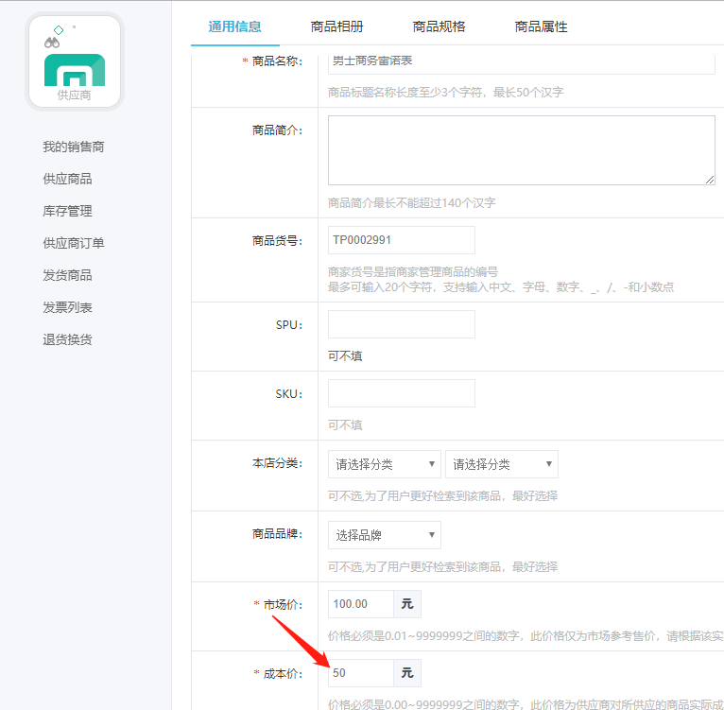Viewport: 724px width, 710px height.
Task: Switch to the 商品规格 tab
Action: pos(439,26)
